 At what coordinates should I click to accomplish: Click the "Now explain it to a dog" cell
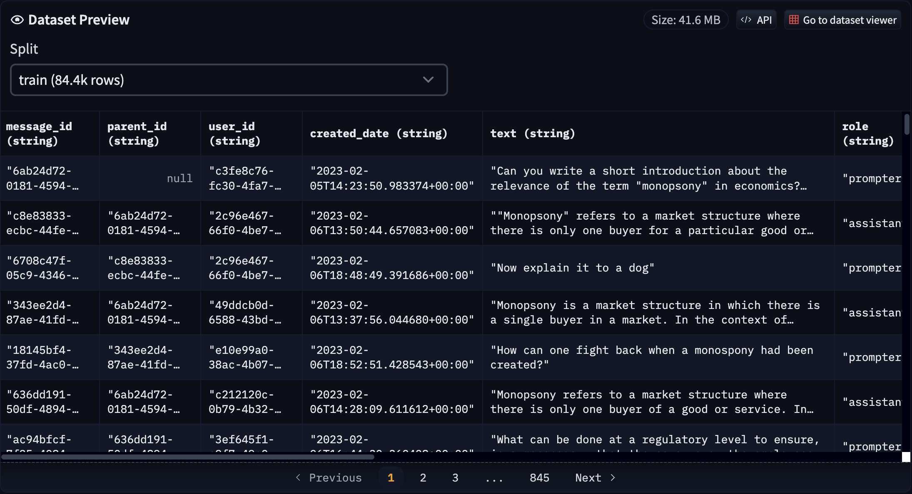point(572,268)
